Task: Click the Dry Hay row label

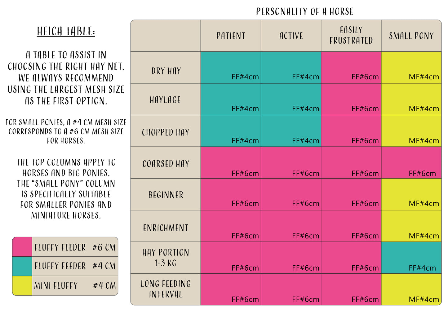Action: pos(166,71)
